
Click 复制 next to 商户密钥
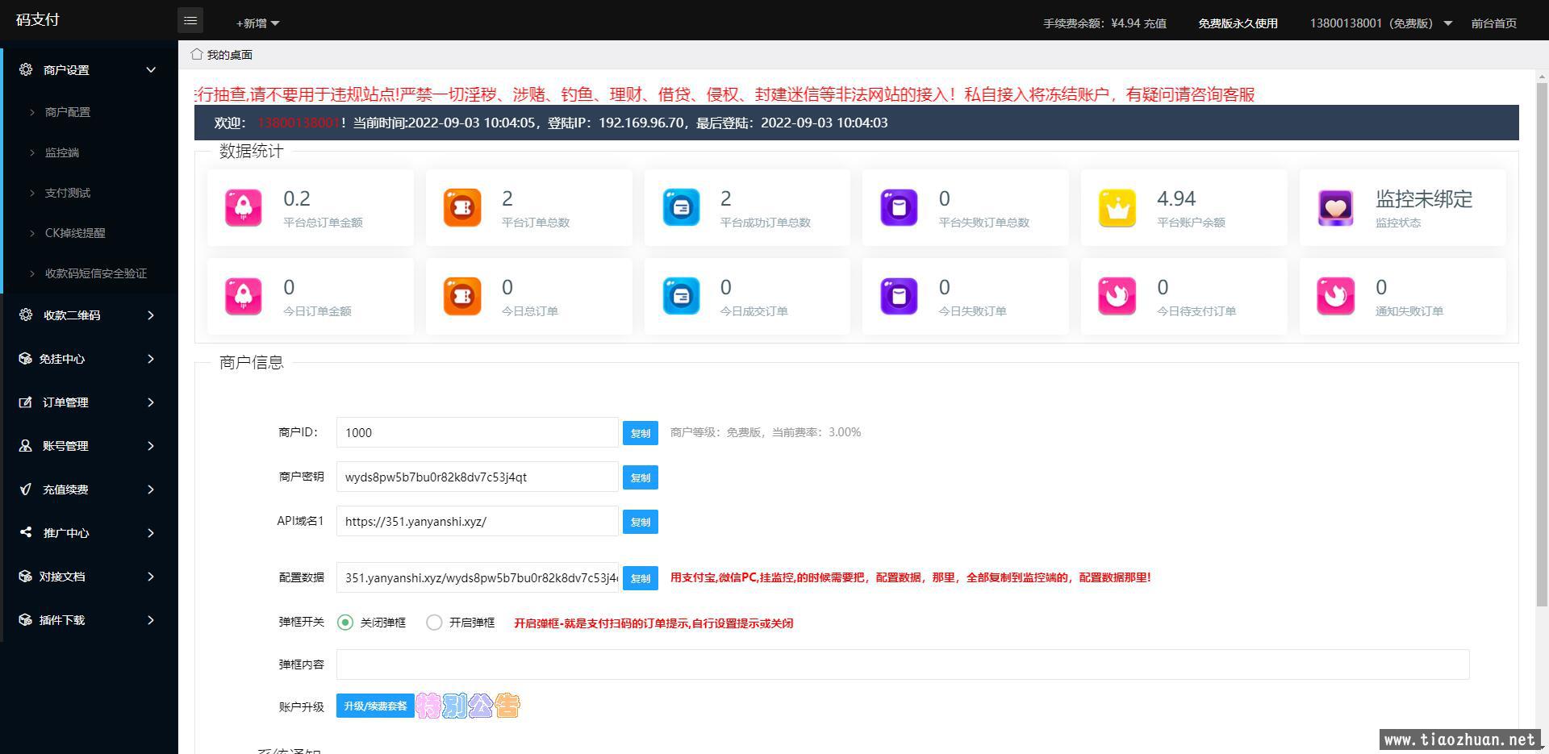pyautogui.click(x=641, y=477)
